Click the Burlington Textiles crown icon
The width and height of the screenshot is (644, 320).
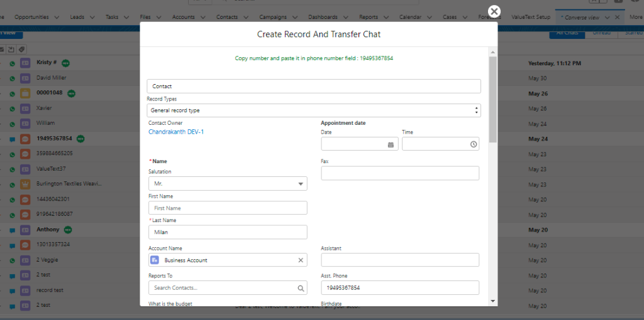click(x=25, y=184)
